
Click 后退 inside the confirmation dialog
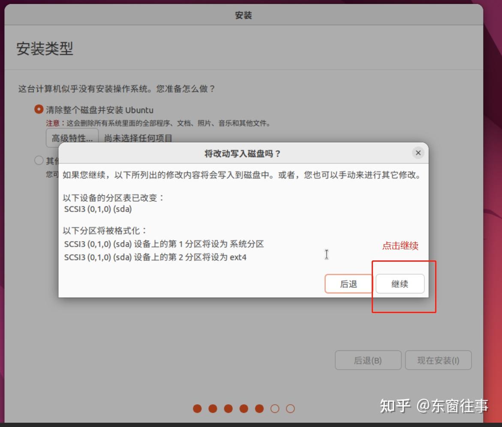pyautogui.click(x=349, y=284)
